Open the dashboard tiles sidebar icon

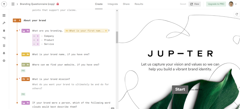pos(4,15)
